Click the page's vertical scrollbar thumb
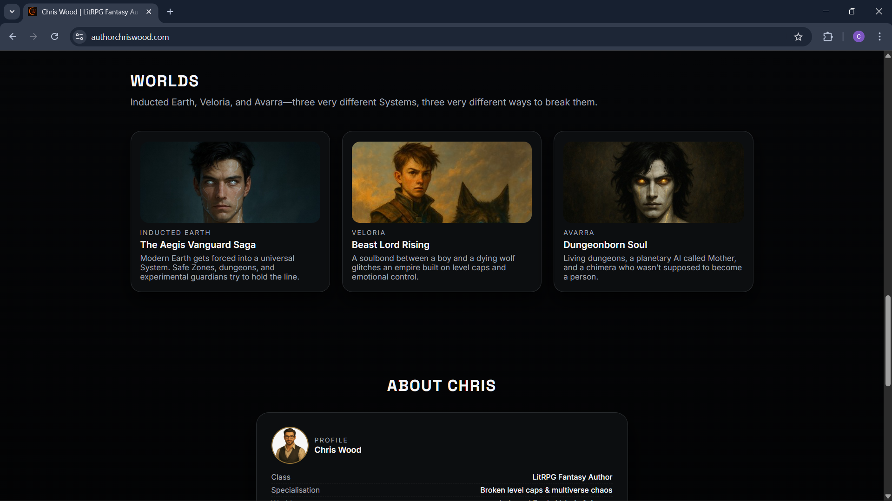 (x=888, y=340)
